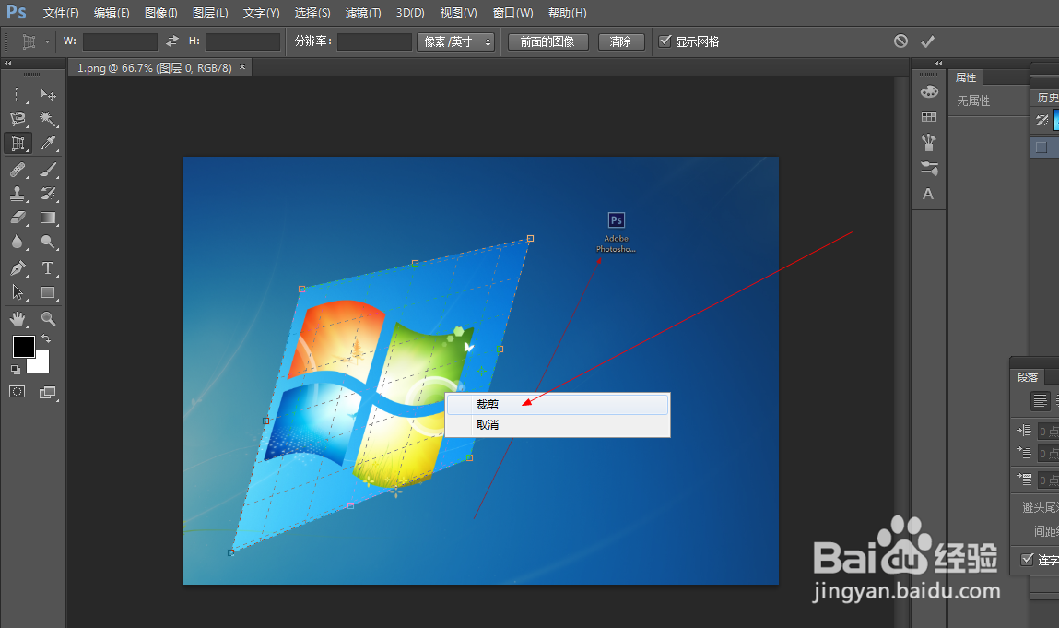Viewport: 1059px width, 628px height.
Task: Choose Crop in the context menu
Action: (558, 404)
